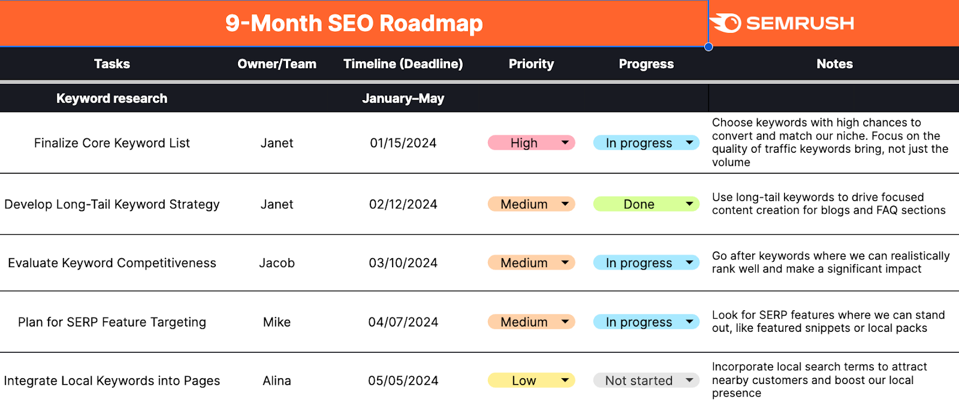Select the deadline cell 03/10/2024
Screen dimensions: 959x405
[403, 262]
